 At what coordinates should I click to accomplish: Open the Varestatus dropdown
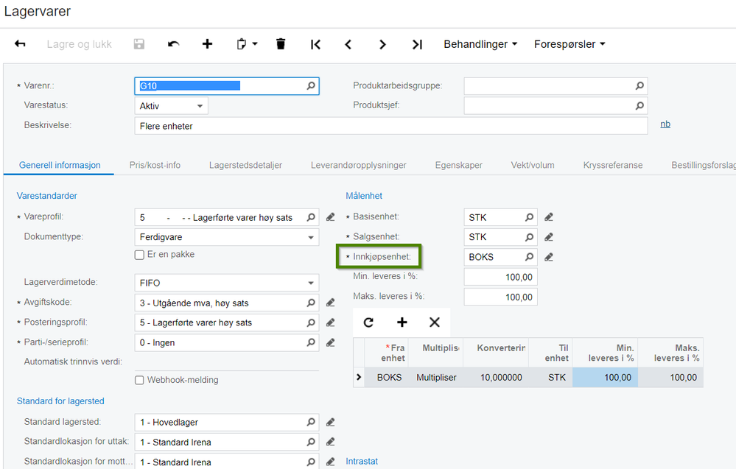(171, 106)
